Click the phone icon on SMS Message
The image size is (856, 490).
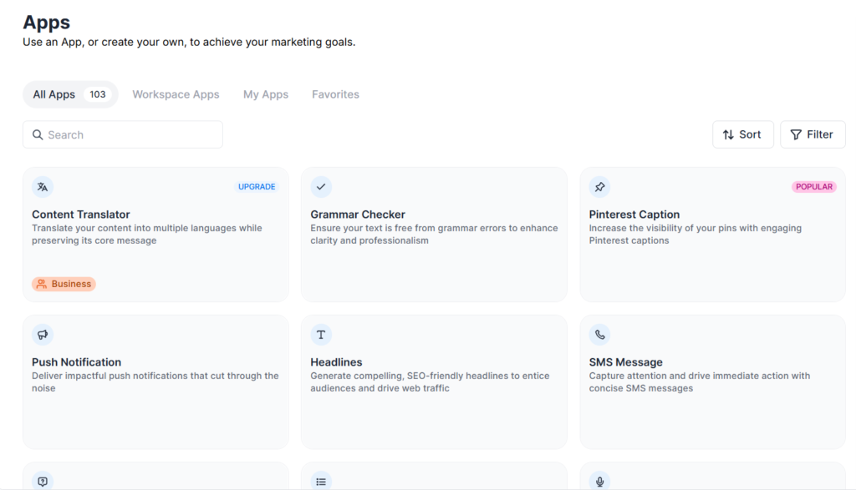(x=599, y=334)
